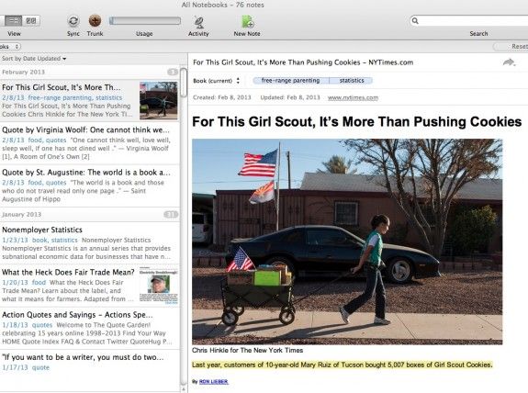Open the St. Augustine quote note
Viewport: 528px width, 393px height.
tap(90, 185)
